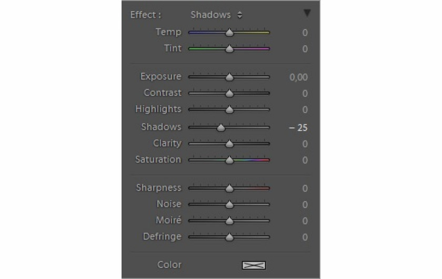Click the Tint slider handle
442x279 pixels.
pyautogui.click(x=229, y=49)
